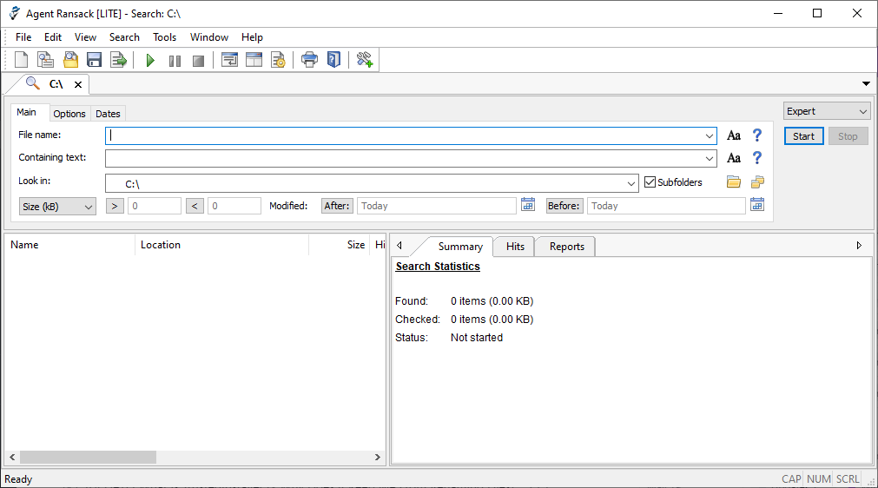The width and height of the screenshot is (878, 488).
Task: Click the Print icon in toolbar
Action: point(309,60)
